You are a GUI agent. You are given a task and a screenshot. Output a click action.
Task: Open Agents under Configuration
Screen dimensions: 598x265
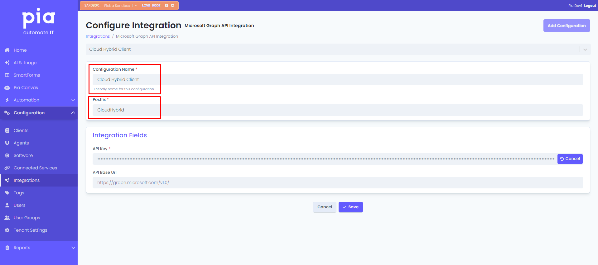point(39,143)
